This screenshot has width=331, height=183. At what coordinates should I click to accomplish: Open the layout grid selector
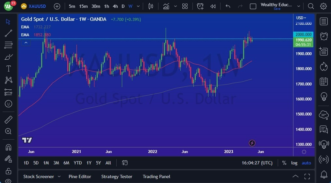(185, 6)
